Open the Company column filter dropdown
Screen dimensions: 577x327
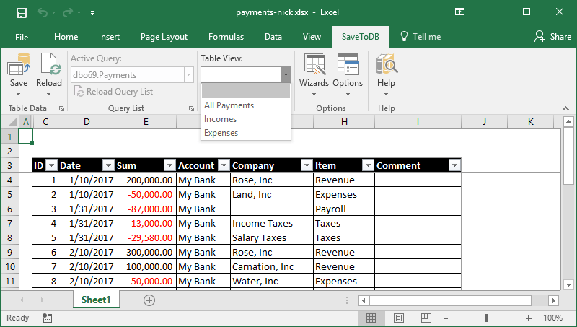coord(307,166)
